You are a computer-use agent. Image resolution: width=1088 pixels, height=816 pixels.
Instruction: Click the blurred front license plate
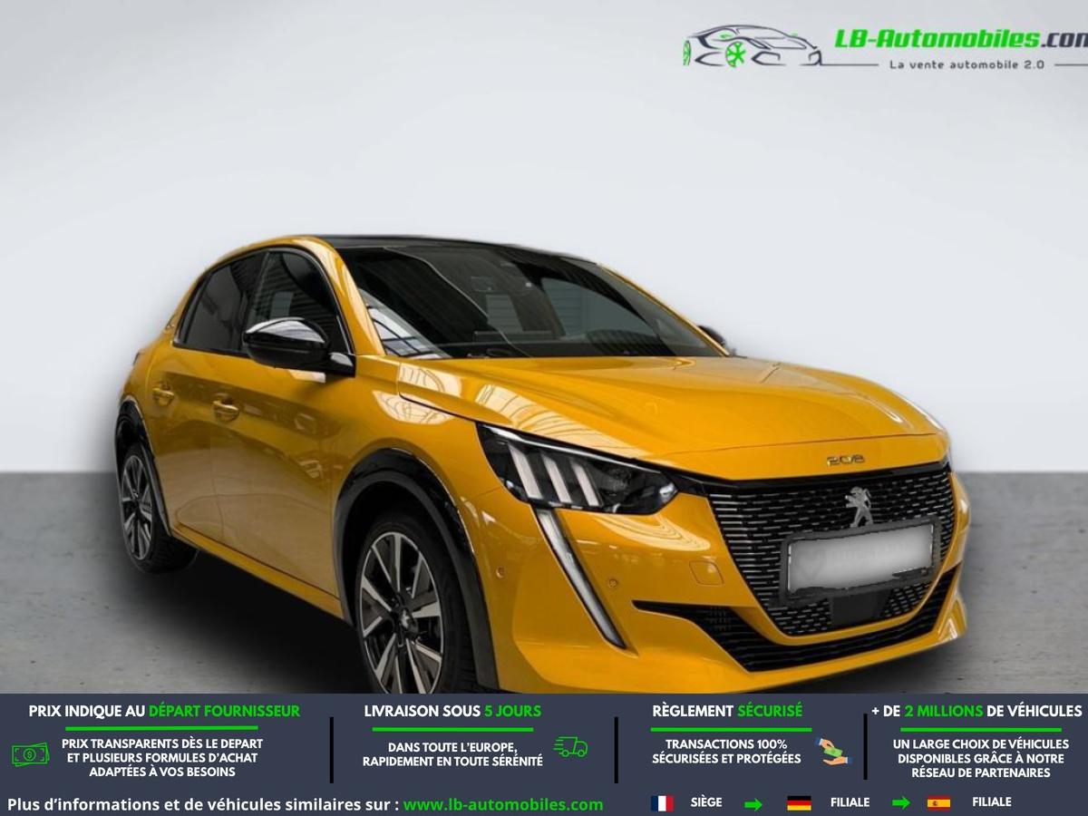[860, 556]
